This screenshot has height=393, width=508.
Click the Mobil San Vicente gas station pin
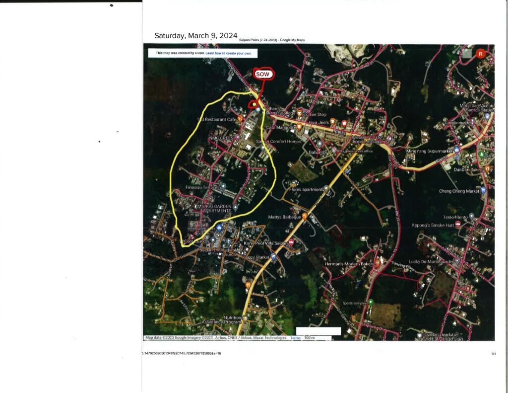(487, 116)
